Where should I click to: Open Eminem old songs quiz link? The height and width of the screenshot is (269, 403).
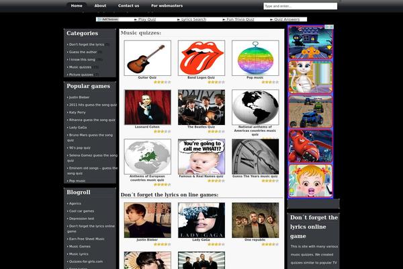pyautogui.click(x=92, y=170)
